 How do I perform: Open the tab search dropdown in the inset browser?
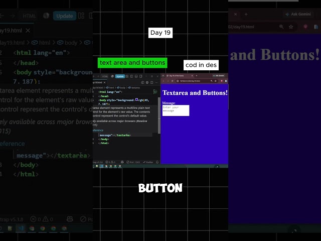tap(163, 76)
